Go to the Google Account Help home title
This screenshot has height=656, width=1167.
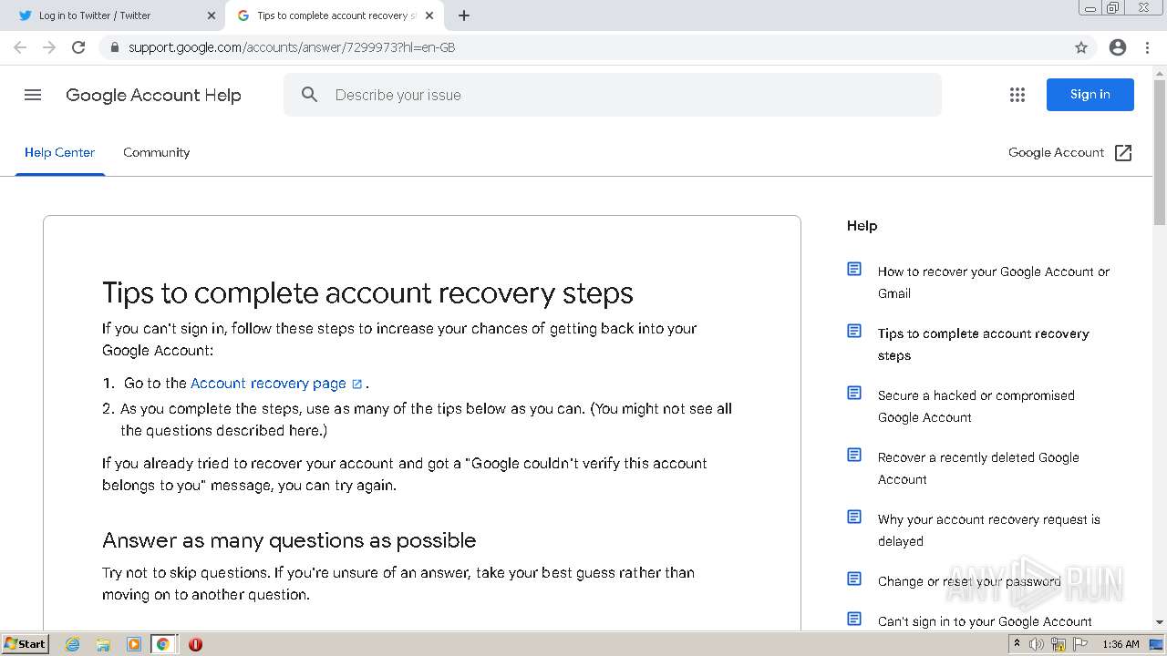[153, 95]
